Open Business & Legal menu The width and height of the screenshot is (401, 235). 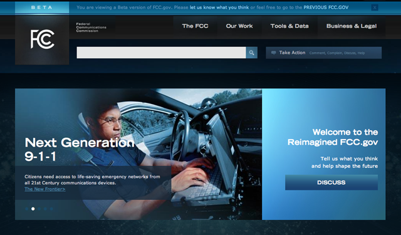click(352, 26)
